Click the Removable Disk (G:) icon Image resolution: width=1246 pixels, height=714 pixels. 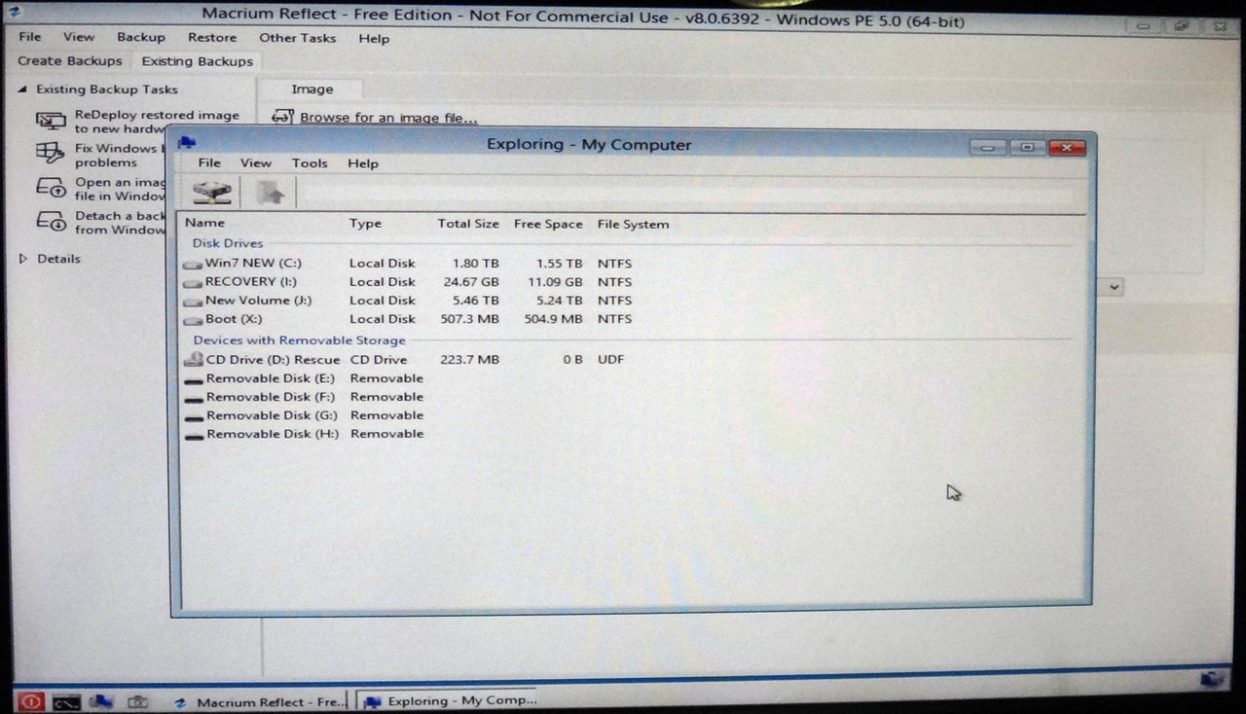(x=193, y=416)
